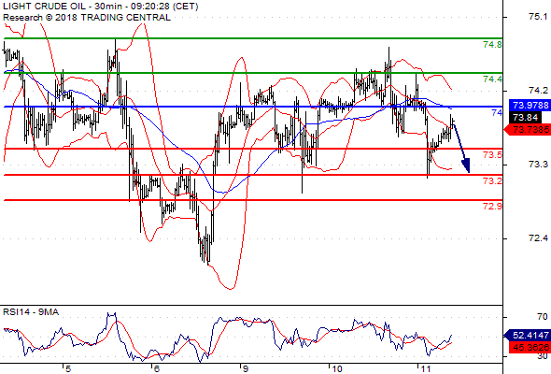Select date marker 11 on time axis
Image resolution: width=551 pixels, height=374 pixels.
425,369
